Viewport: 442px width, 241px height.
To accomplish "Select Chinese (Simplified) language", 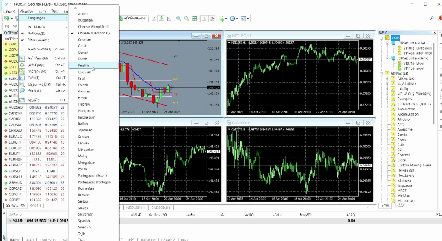I will tap(93, 26).
